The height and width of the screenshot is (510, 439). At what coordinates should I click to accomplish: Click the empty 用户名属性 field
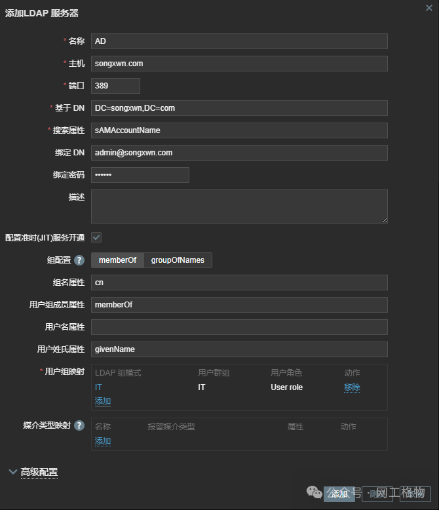coord(239,327)
